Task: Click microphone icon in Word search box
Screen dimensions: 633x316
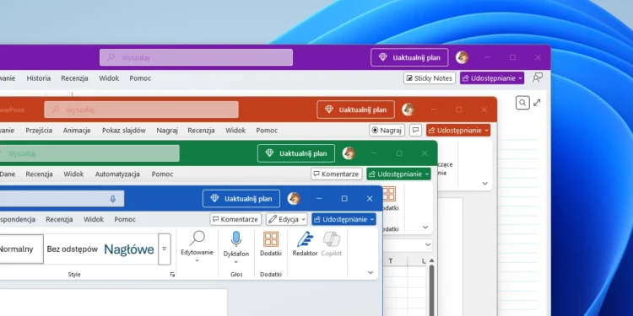Action: (x=113, y=199)
